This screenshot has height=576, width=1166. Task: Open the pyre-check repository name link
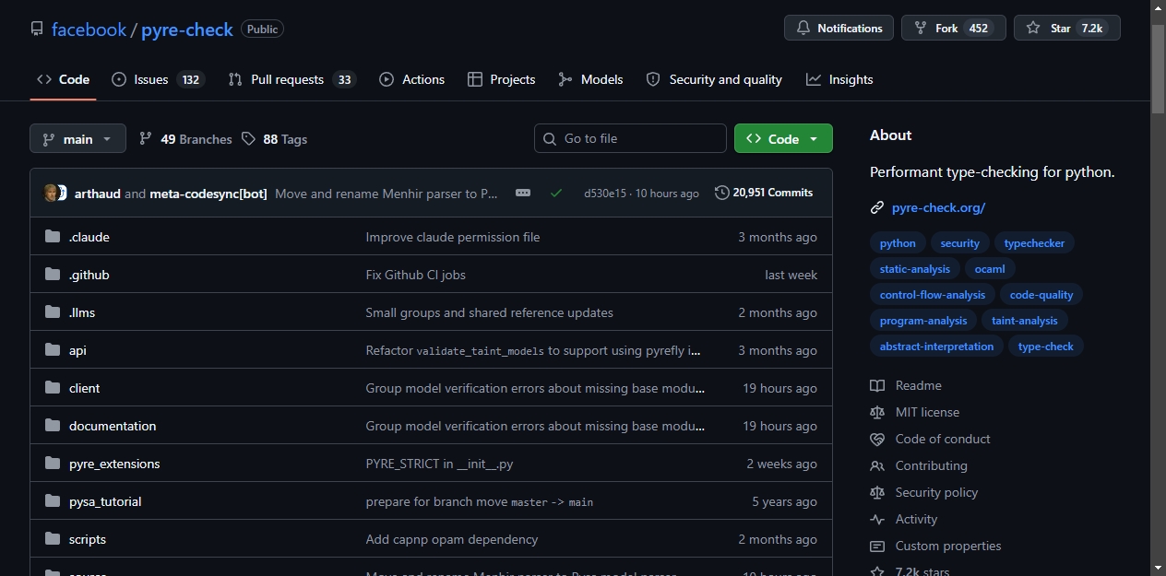[x=187, y=29]
